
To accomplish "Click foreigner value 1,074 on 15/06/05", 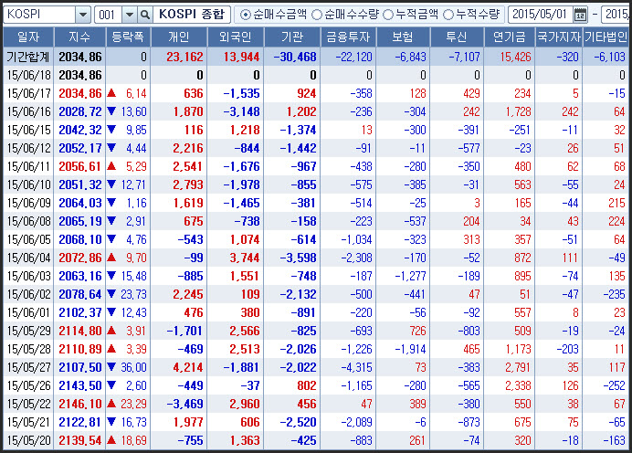I will click(245, 240).
